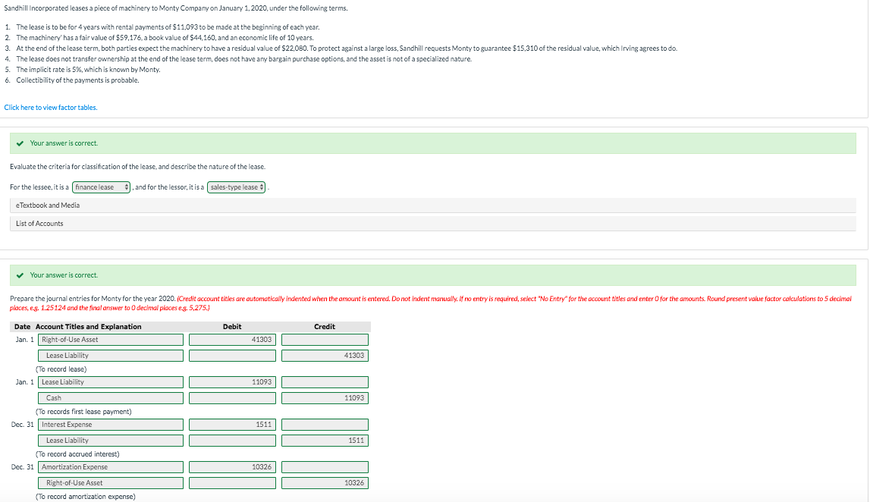Viewport: 870px width, 502px height.
Task: Open the lessee lease type dropdown
Action: [x=101, y=187]
